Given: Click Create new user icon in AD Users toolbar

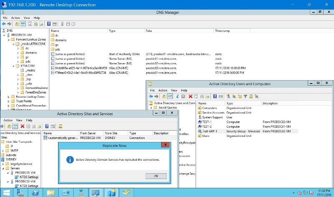Looking at the screenshot, I should (228, 96).
